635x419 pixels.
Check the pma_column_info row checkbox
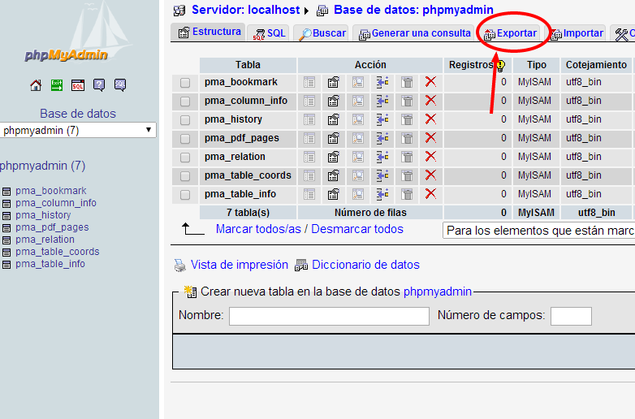(x=185, y=102)
